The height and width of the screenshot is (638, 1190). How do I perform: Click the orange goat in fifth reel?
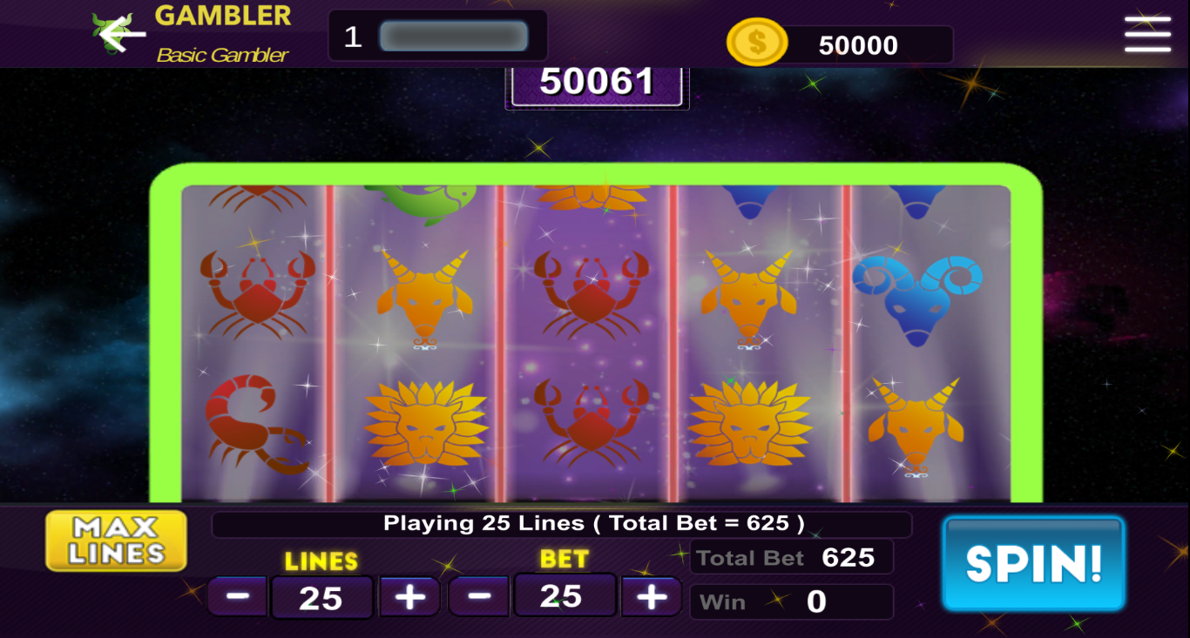tap(916, 426)
